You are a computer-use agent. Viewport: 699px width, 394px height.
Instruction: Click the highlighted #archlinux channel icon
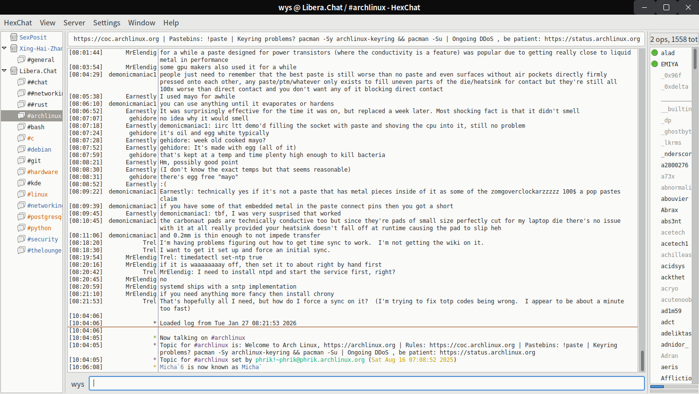point(21,116)
